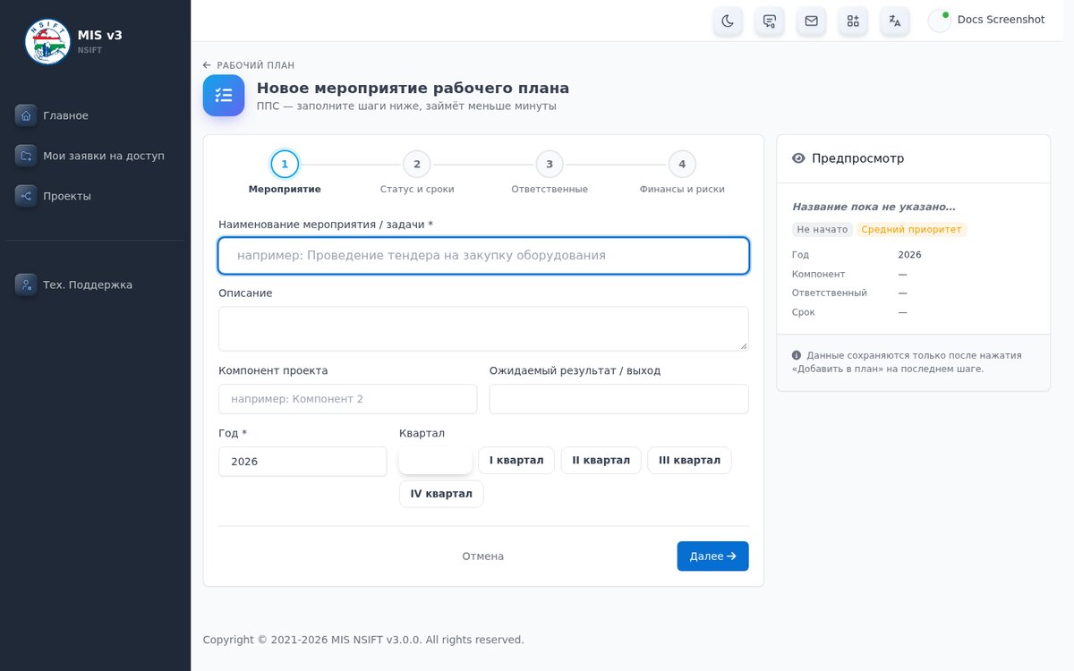The height and width of the screenshot is (671, 1074).
Task: Click the NSIFT logo in the sidebar
Action: 47,41
